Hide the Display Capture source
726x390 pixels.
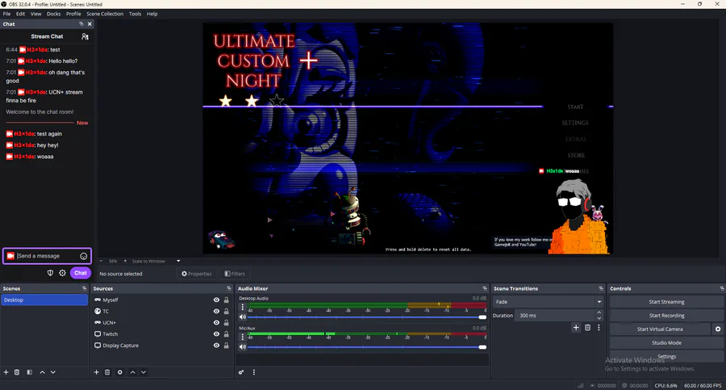click(x=216, y=346)
